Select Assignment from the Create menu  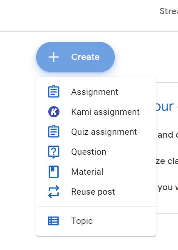tap(96, 92)
